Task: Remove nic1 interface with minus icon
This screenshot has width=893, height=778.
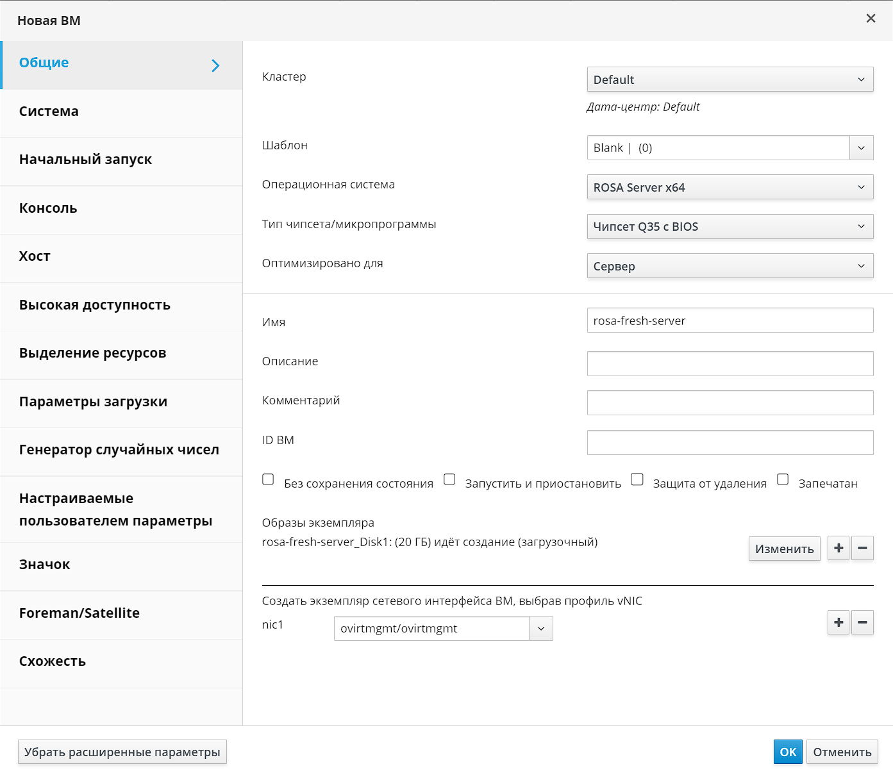Action: point(862,622)
